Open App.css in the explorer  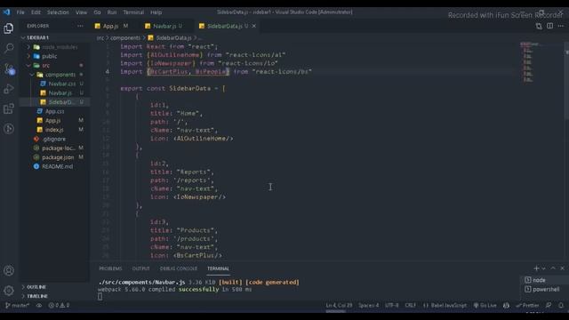[54, 111]
